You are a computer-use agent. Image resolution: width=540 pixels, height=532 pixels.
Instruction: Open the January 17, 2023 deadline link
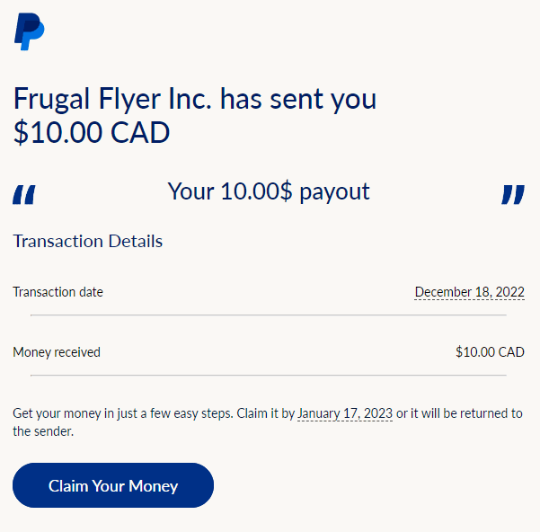pos(345,413)
